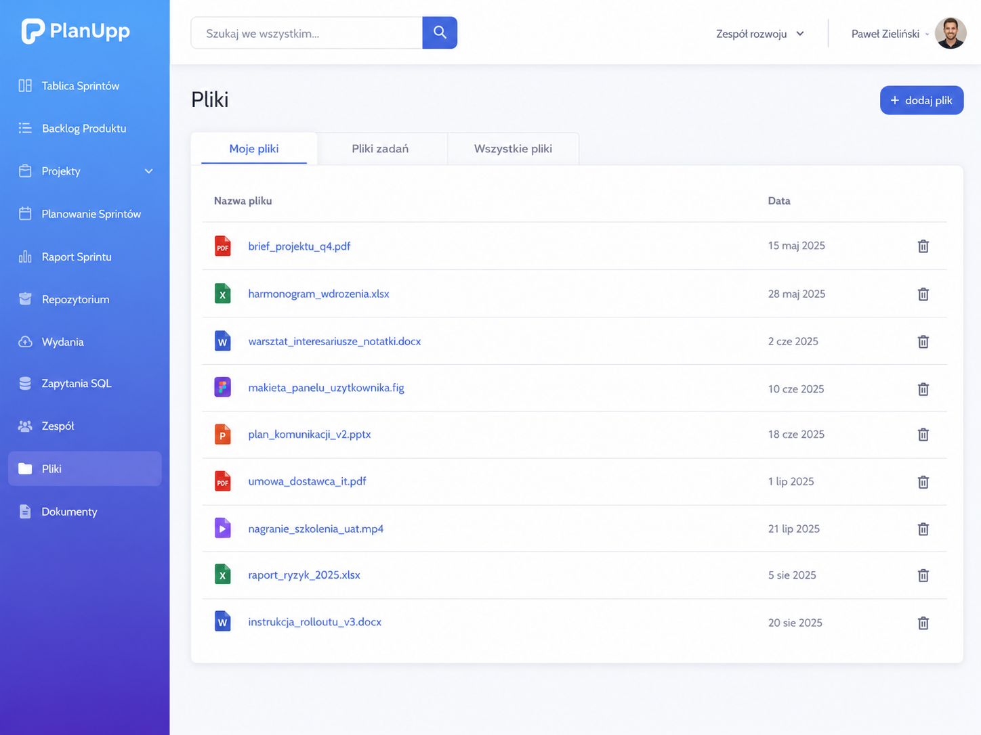This screenshot has width=981, height=735.
Task: Open the makieta_panelu_uzytkownika.fig link
Action: point(326,388)
